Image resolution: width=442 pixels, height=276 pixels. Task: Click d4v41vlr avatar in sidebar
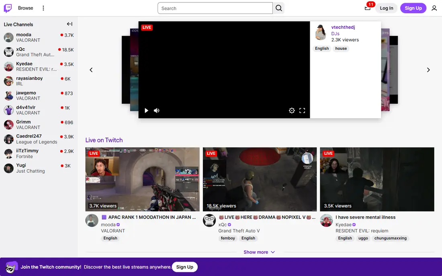(9, 110)
